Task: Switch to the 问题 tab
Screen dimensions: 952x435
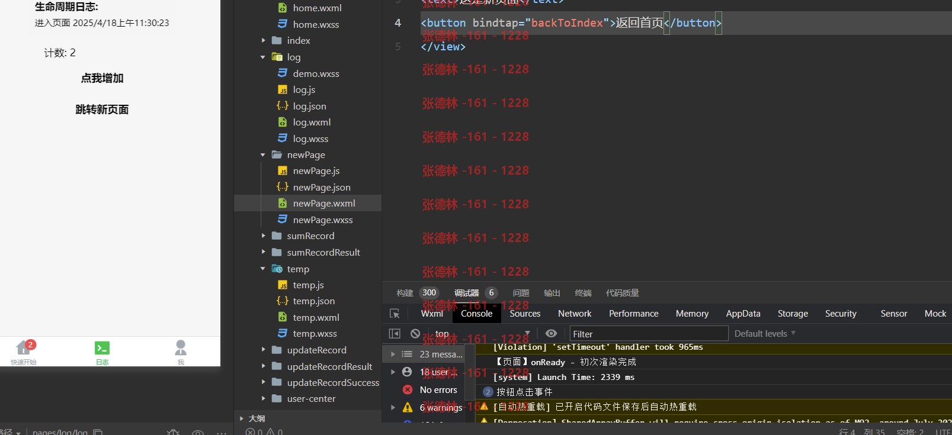Action: (521, 293)
